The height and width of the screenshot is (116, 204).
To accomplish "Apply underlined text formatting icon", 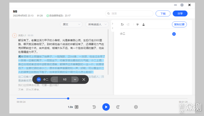I will [144, 24].
